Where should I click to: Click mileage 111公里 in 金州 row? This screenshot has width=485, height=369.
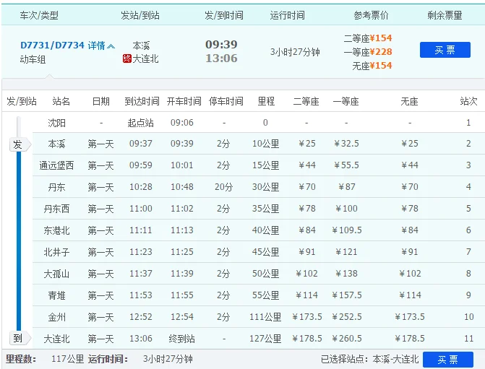point(265,317)
